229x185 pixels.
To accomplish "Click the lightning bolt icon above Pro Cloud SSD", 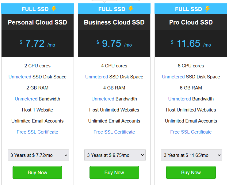I will click(x=207, y=9).
